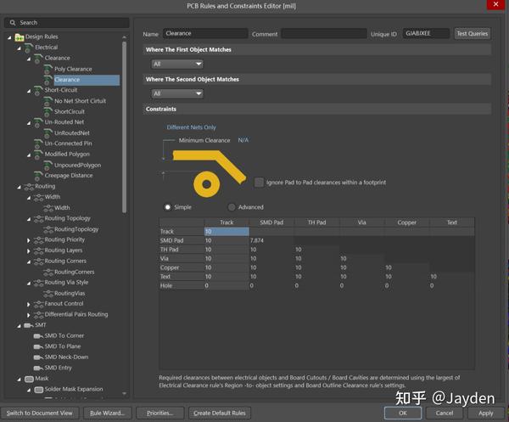The image size is (509, 422).
Task: Select UnRoutedNet rule in tree
Action: [72, 132]
